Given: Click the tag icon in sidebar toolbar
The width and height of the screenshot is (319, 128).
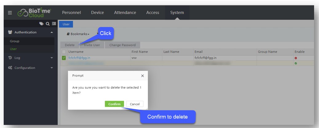Looking at the screenshot, I should point(41,24).
